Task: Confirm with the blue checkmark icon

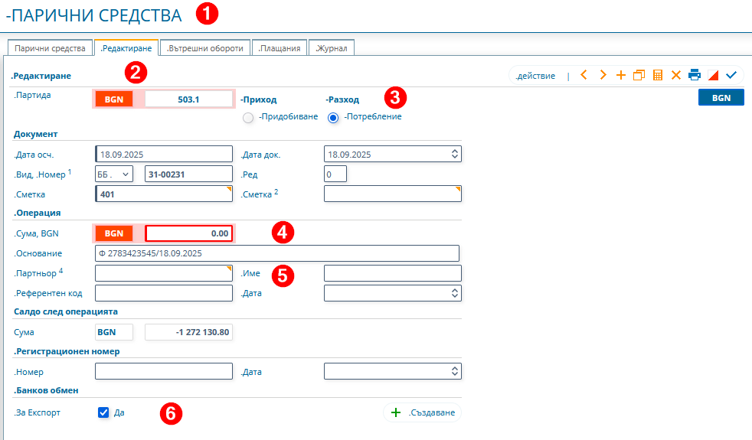Action: tap(731, 75)
